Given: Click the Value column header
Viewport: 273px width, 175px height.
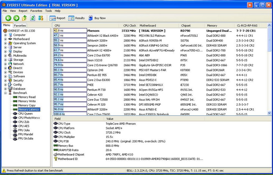Looking at the screenshot, I should (154, 119).
